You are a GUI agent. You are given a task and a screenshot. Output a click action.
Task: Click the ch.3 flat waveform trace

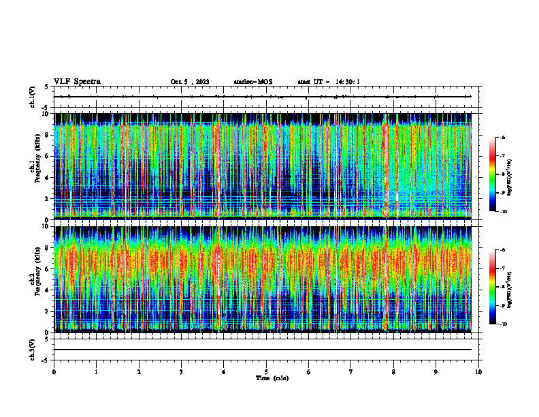click(263, 350)
